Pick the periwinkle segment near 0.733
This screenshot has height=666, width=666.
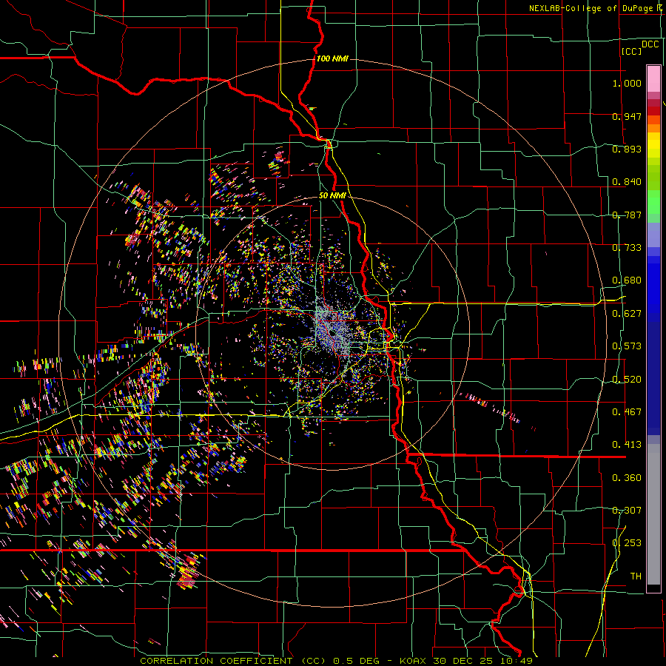click(653, 236)
